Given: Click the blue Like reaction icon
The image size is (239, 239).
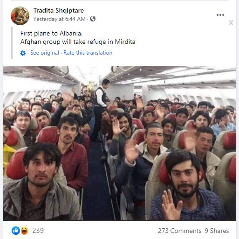Looking at the screenshot, I should click(16, 231).
